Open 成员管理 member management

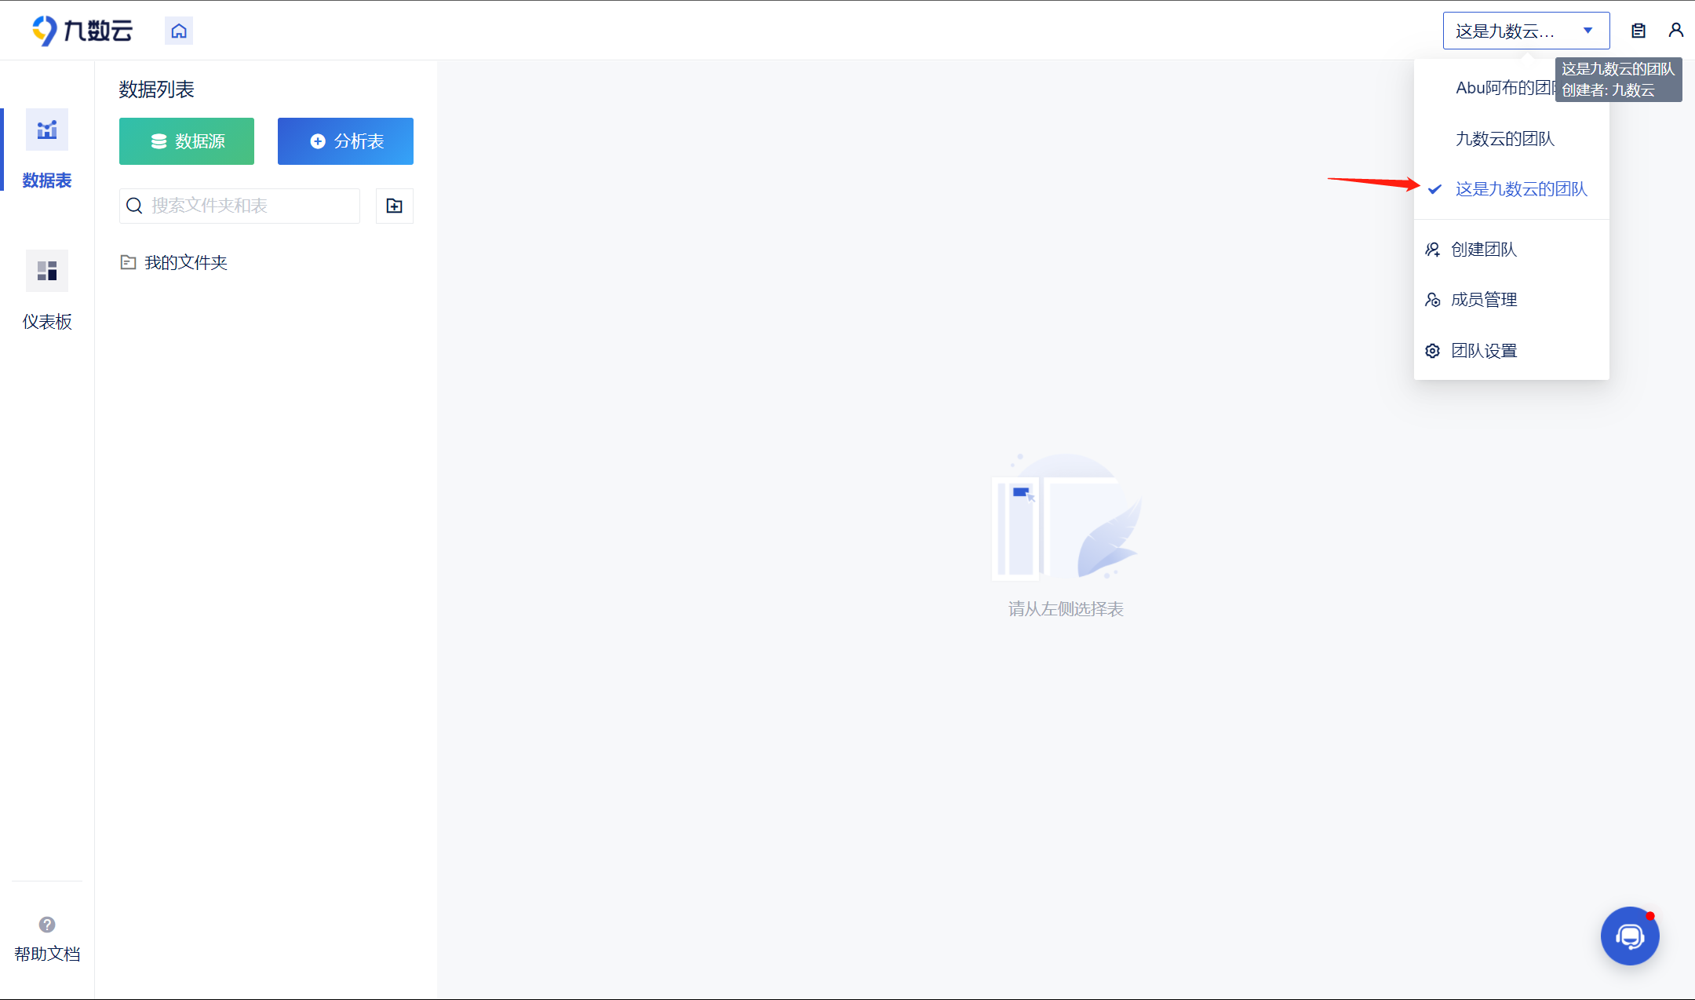(1483, 300)
